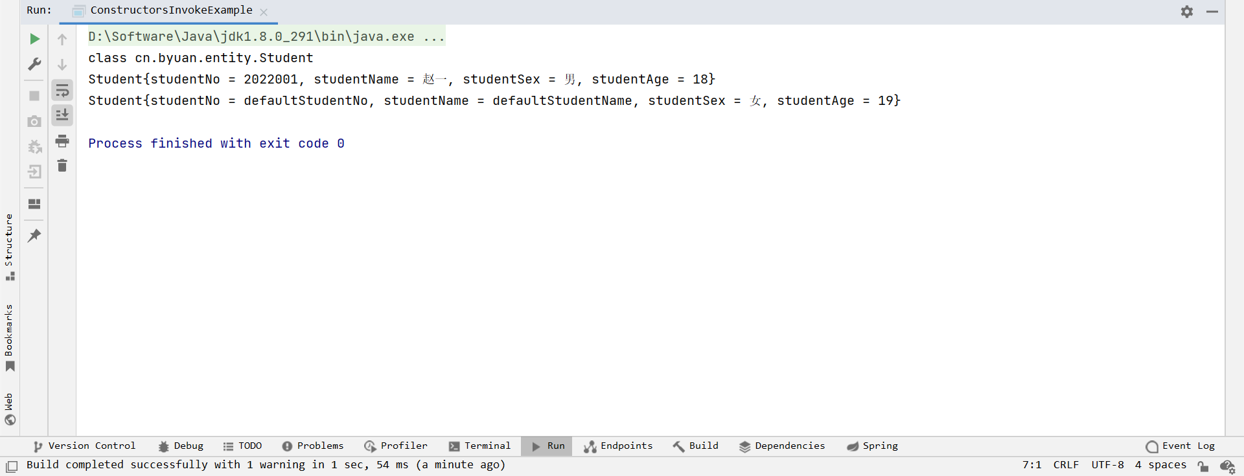Toggle the read-only lock icon
Viewport: 1244px width, 476px height.
click(x=1203, y=466)
